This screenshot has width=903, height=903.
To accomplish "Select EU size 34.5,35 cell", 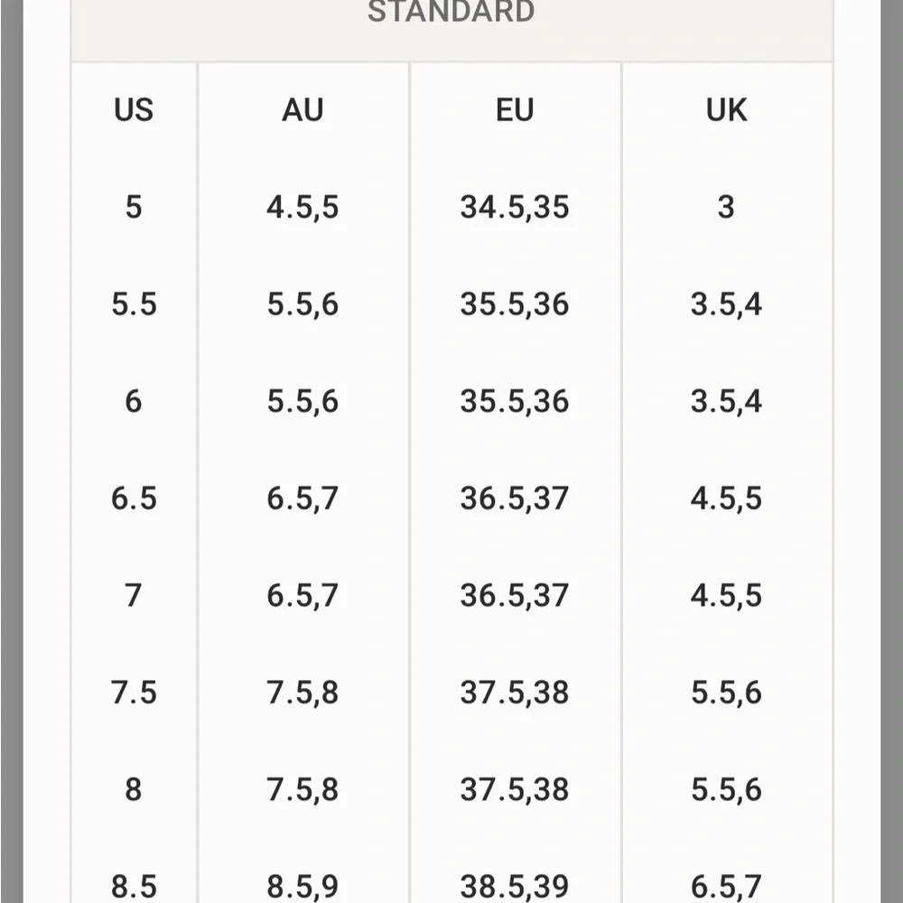I will pyautogui.click(x=515, y=207).
